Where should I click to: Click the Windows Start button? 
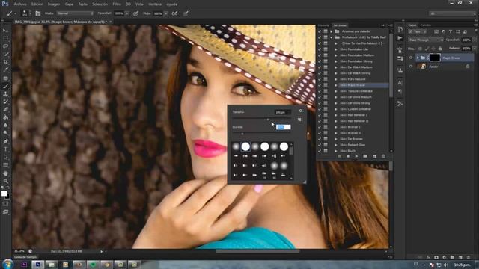7,264
